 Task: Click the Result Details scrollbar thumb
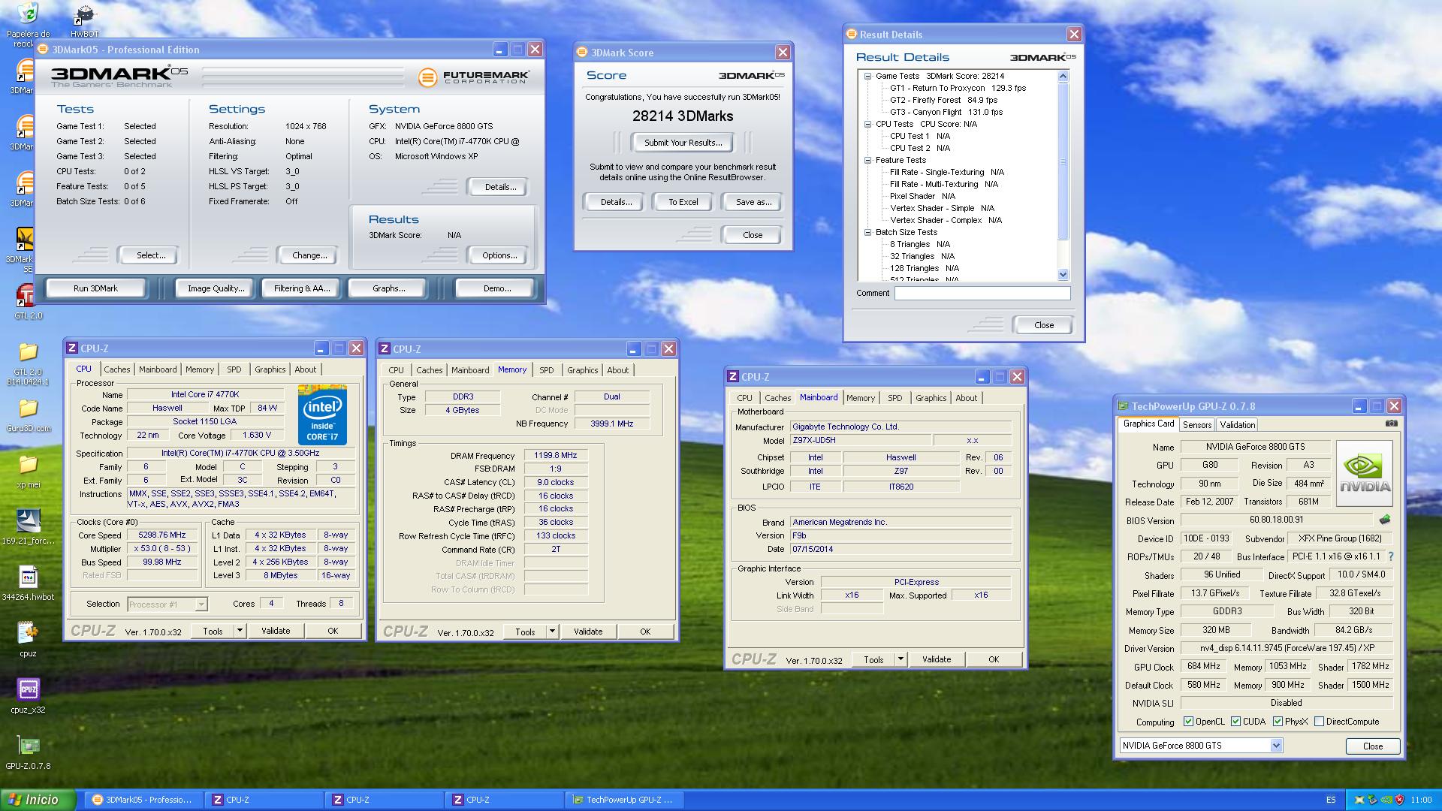[1063, 161]
